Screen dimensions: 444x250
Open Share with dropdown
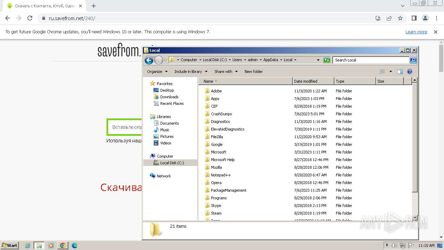[x=226, y=72]
